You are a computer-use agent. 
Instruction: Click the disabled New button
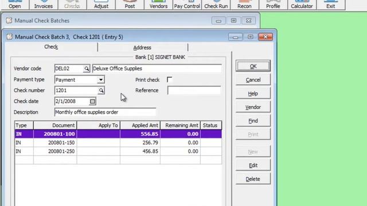(x=253, y=152)
